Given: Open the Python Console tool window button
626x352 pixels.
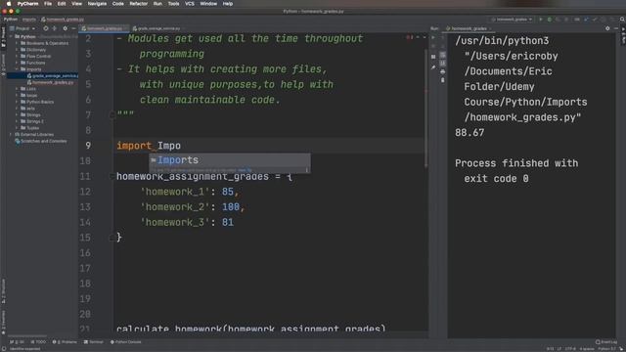Looking at the screenshot, I should 126,342.
